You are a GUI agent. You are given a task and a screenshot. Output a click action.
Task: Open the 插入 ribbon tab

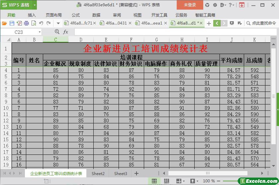pyautogui.click(x=32, y=15)
